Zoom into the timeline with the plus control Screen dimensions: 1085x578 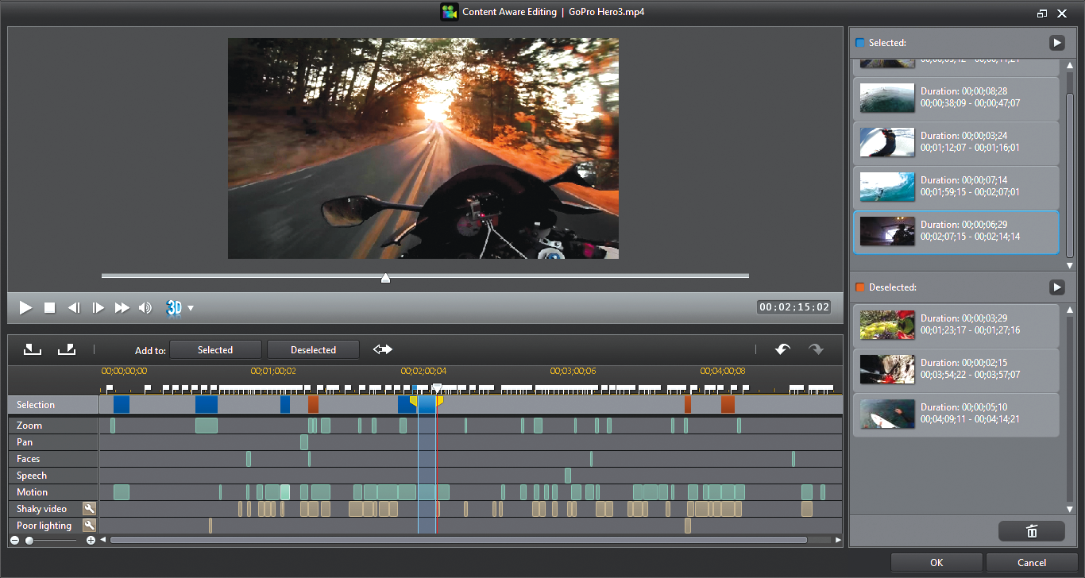(91, 540)
